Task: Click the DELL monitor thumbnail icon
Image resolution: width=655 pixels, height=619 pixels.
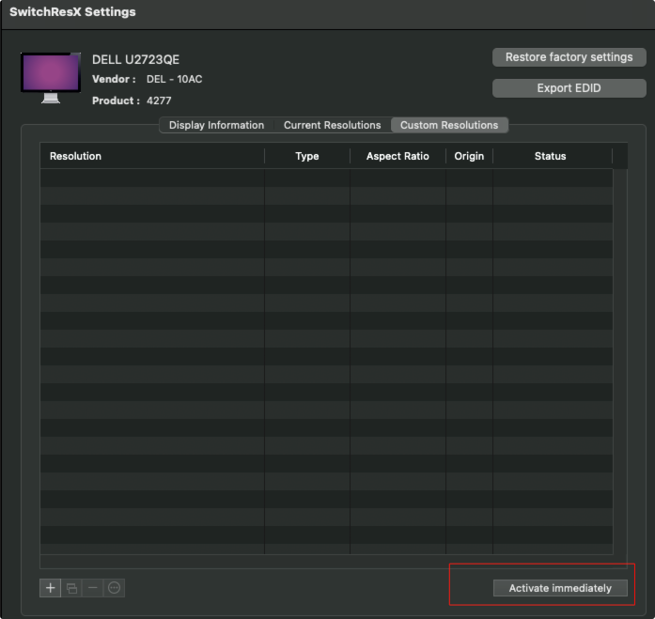Action: (51, 78)
